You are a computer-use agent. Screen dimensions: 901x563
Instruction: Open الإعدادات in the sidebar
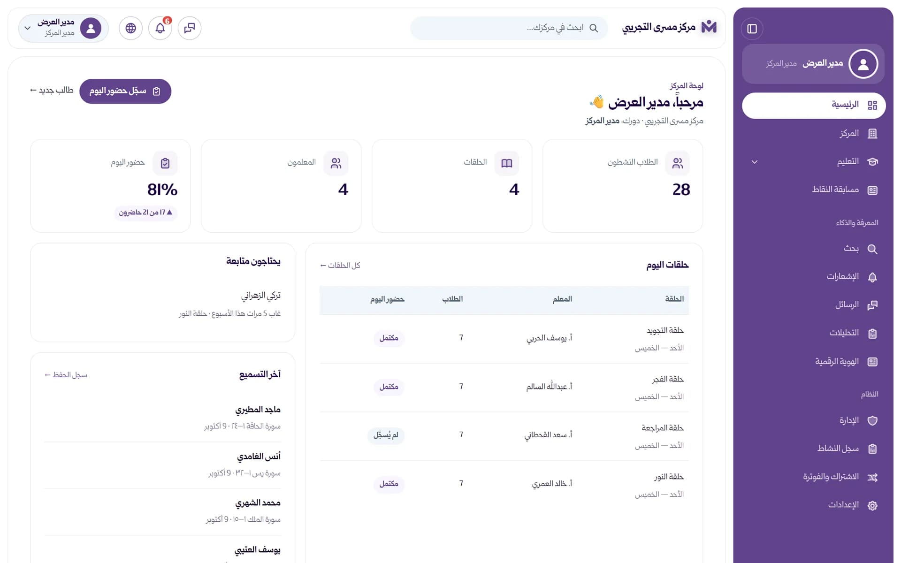click(x=813, y=505)
